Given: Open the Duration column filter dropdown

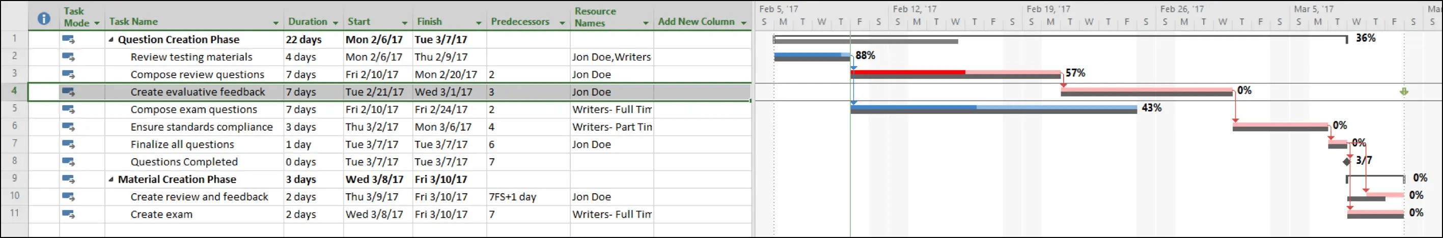Looking at the screenshot, I should pyautogui.click(x=336, y=23).
